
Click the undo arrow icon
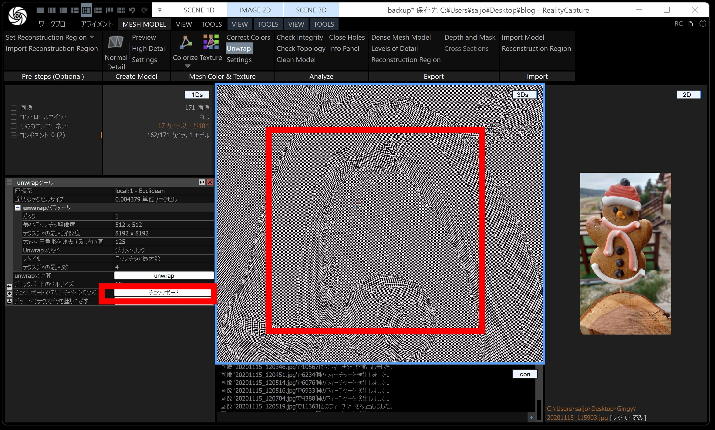(132, 10)
